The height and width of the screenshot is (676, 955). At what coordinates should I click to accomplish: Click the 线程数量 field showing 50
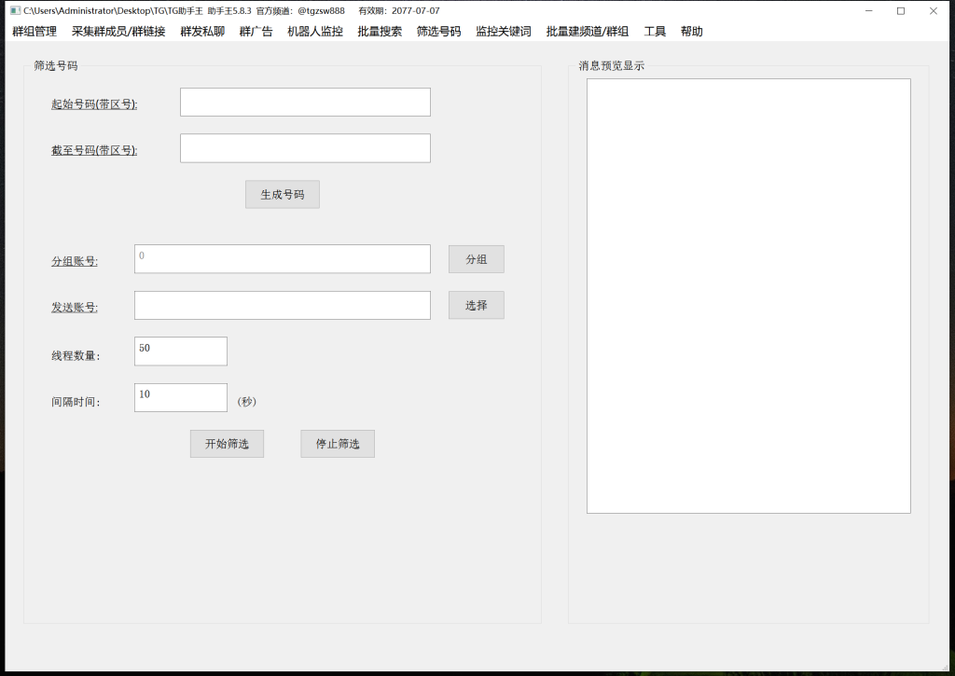tap(181, 352)
